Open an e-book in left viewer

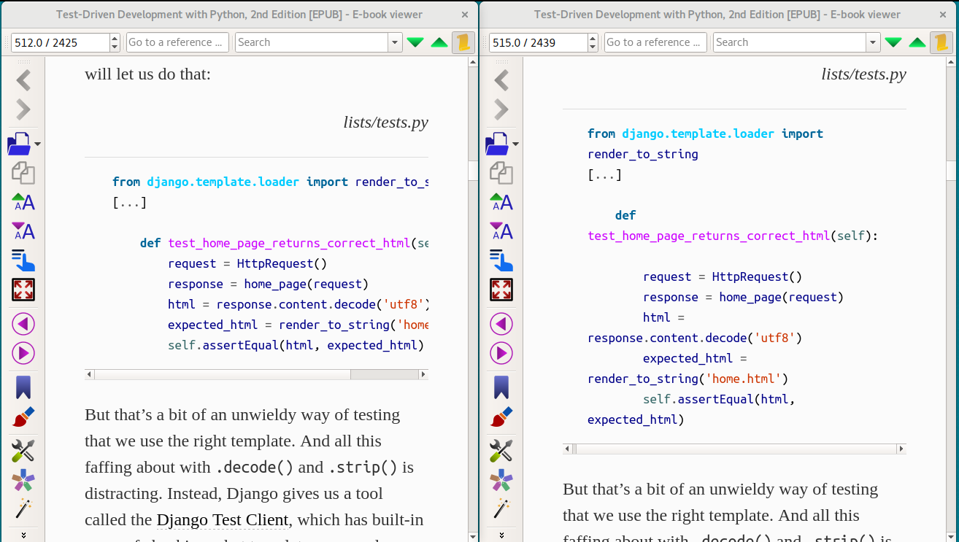(x=19, y=144)
